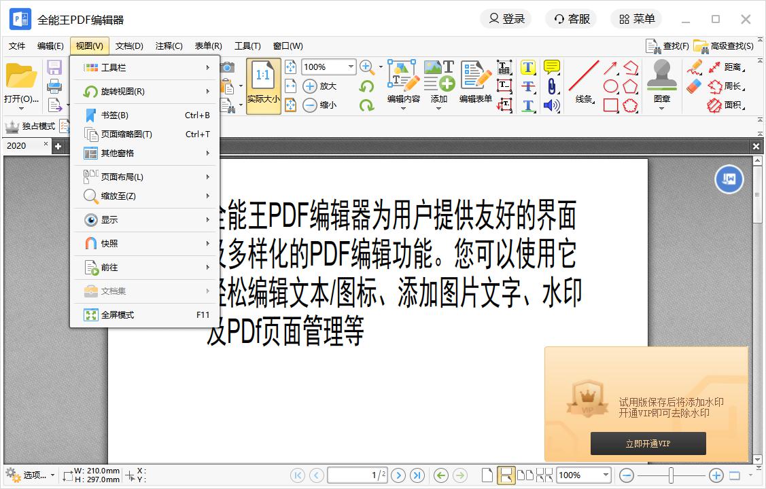The image size is (766, 489).
Task: Enable continuous single page layout
Action: point(506,475)
